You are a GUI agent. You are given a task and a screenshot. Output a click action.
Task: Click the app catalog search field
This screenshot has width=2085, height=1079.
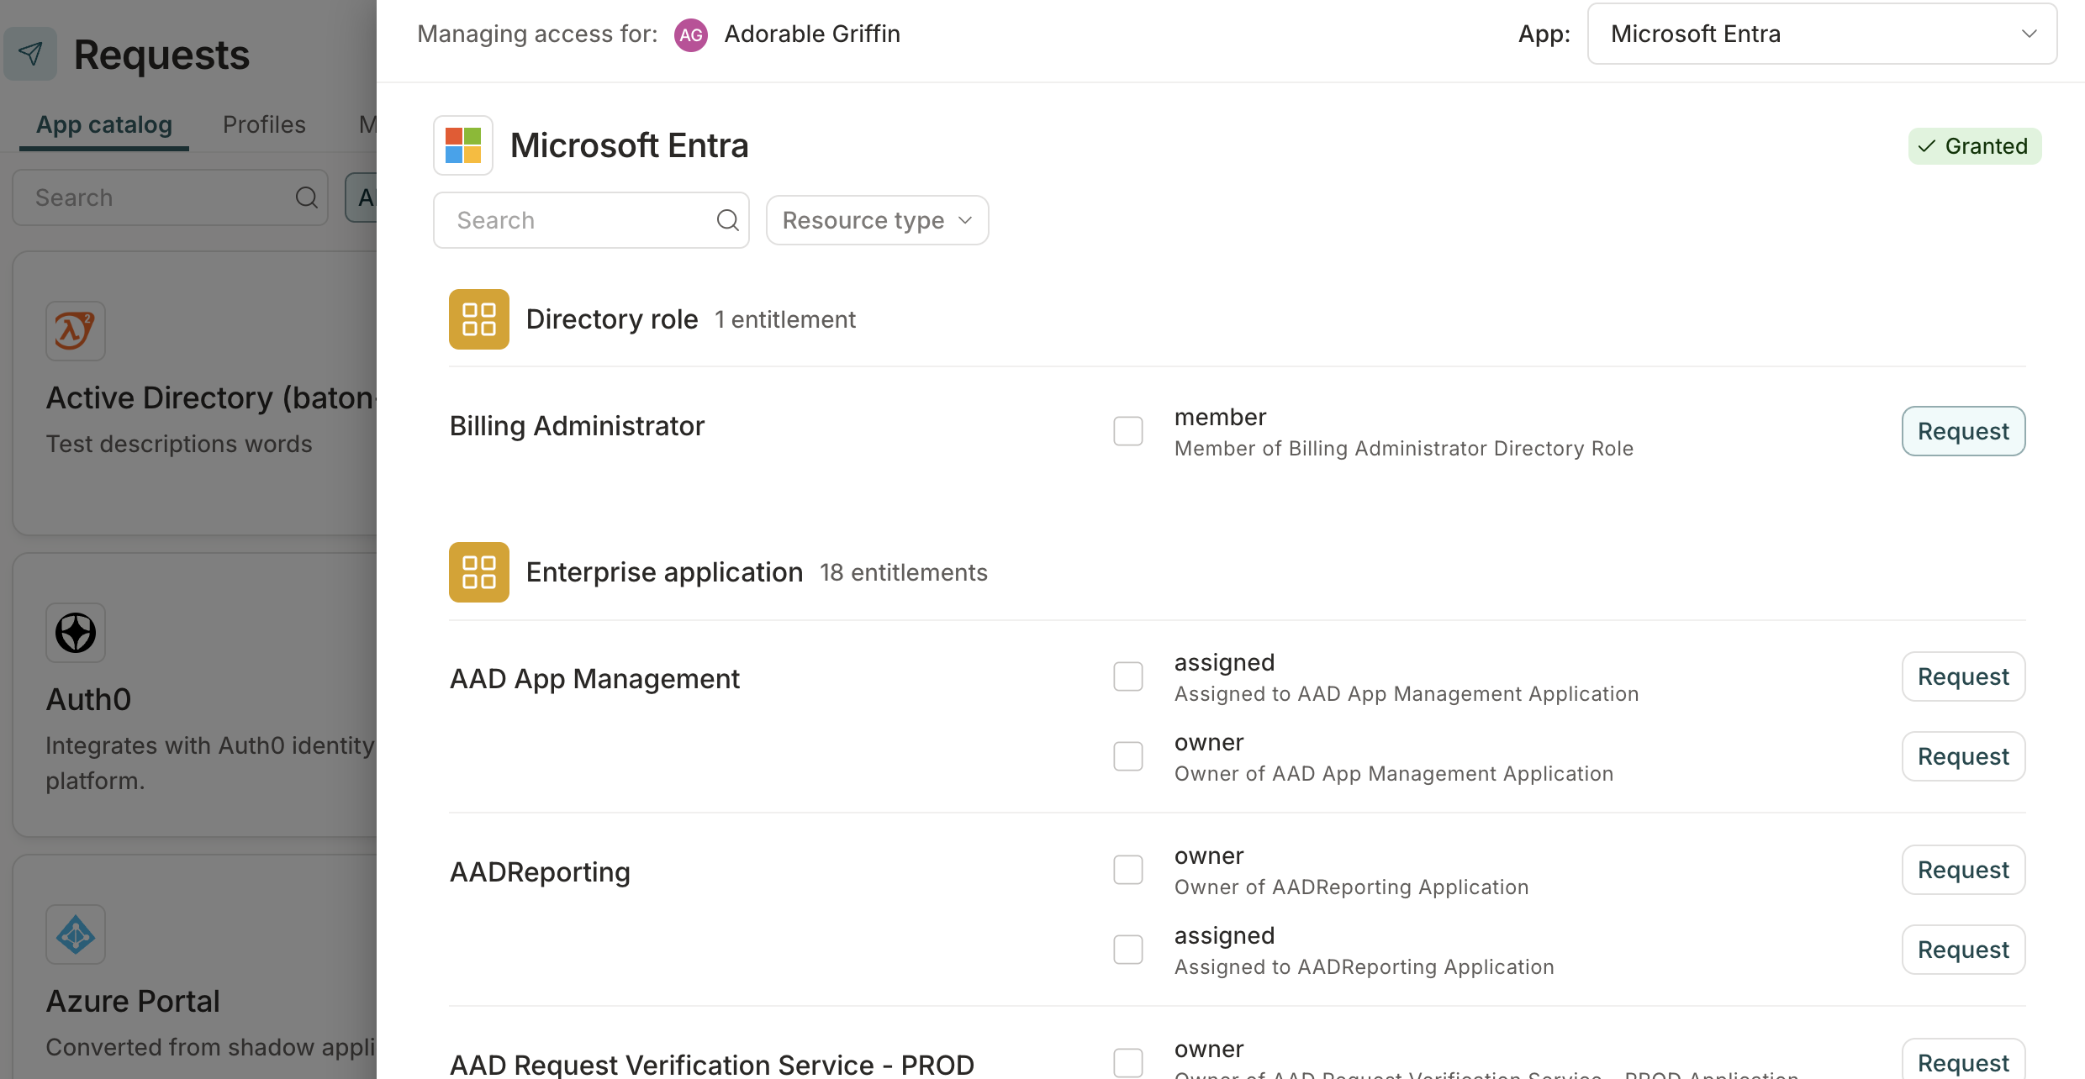[x=170, y=197]
